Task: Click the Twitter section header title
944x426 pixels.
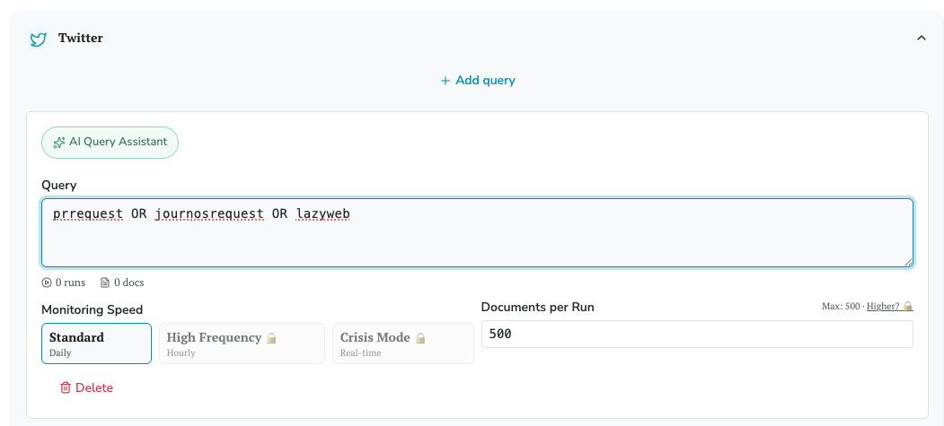Action: point(81,39)
